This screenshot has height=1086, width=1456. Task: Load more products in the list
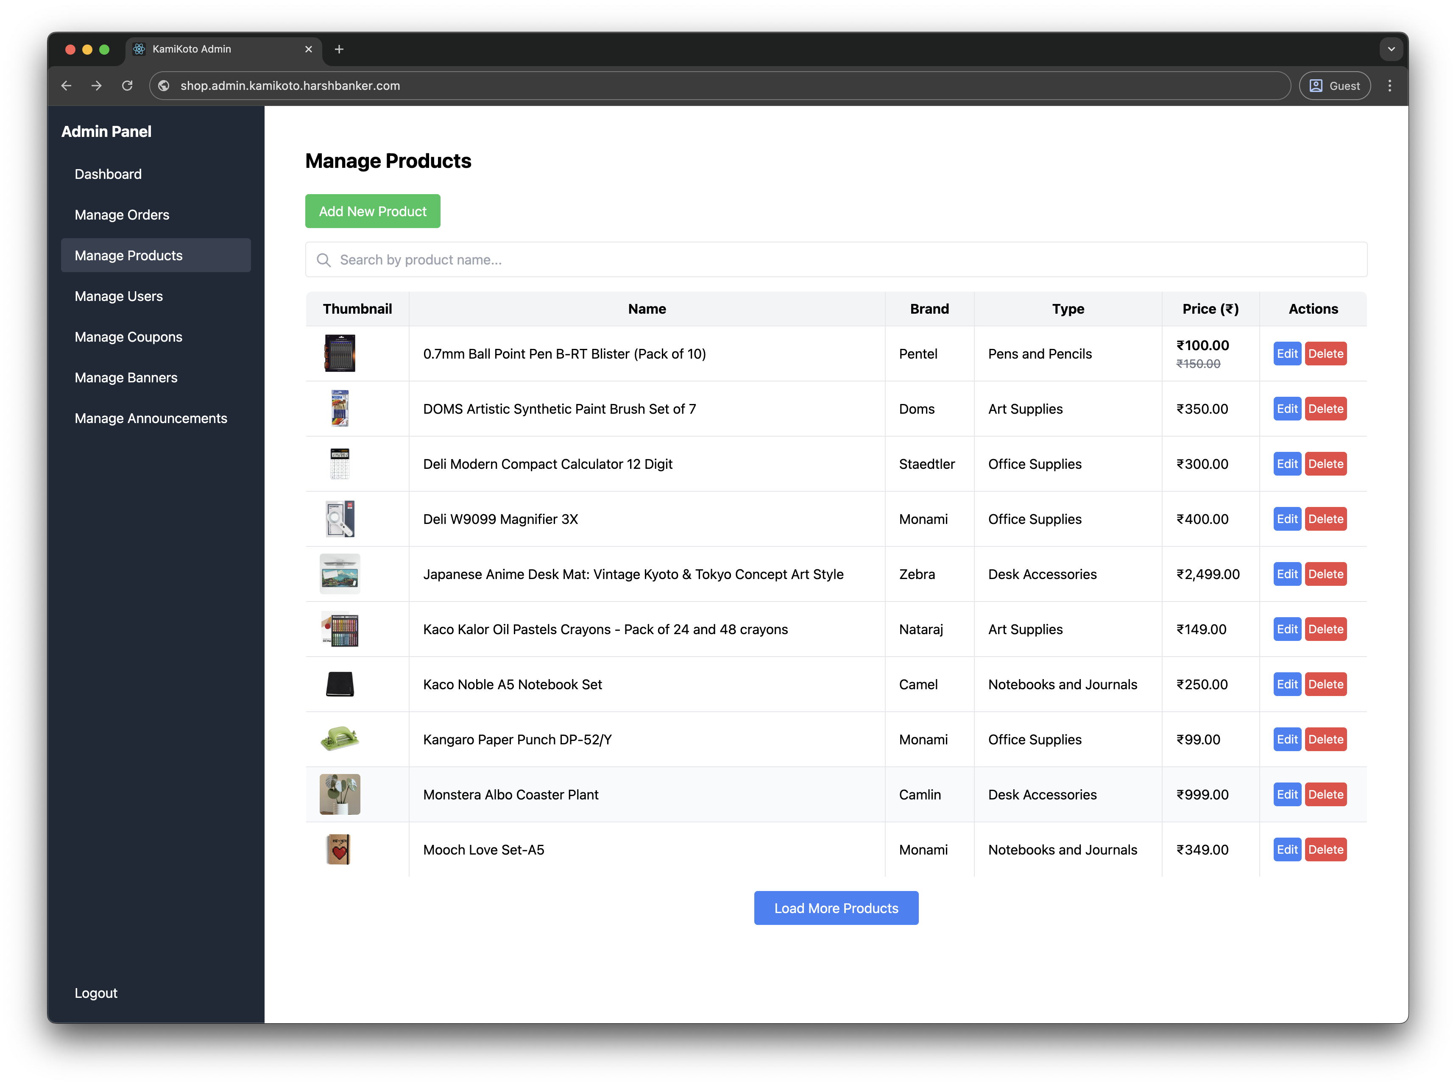pyautogui.click(x=835, y=908)
